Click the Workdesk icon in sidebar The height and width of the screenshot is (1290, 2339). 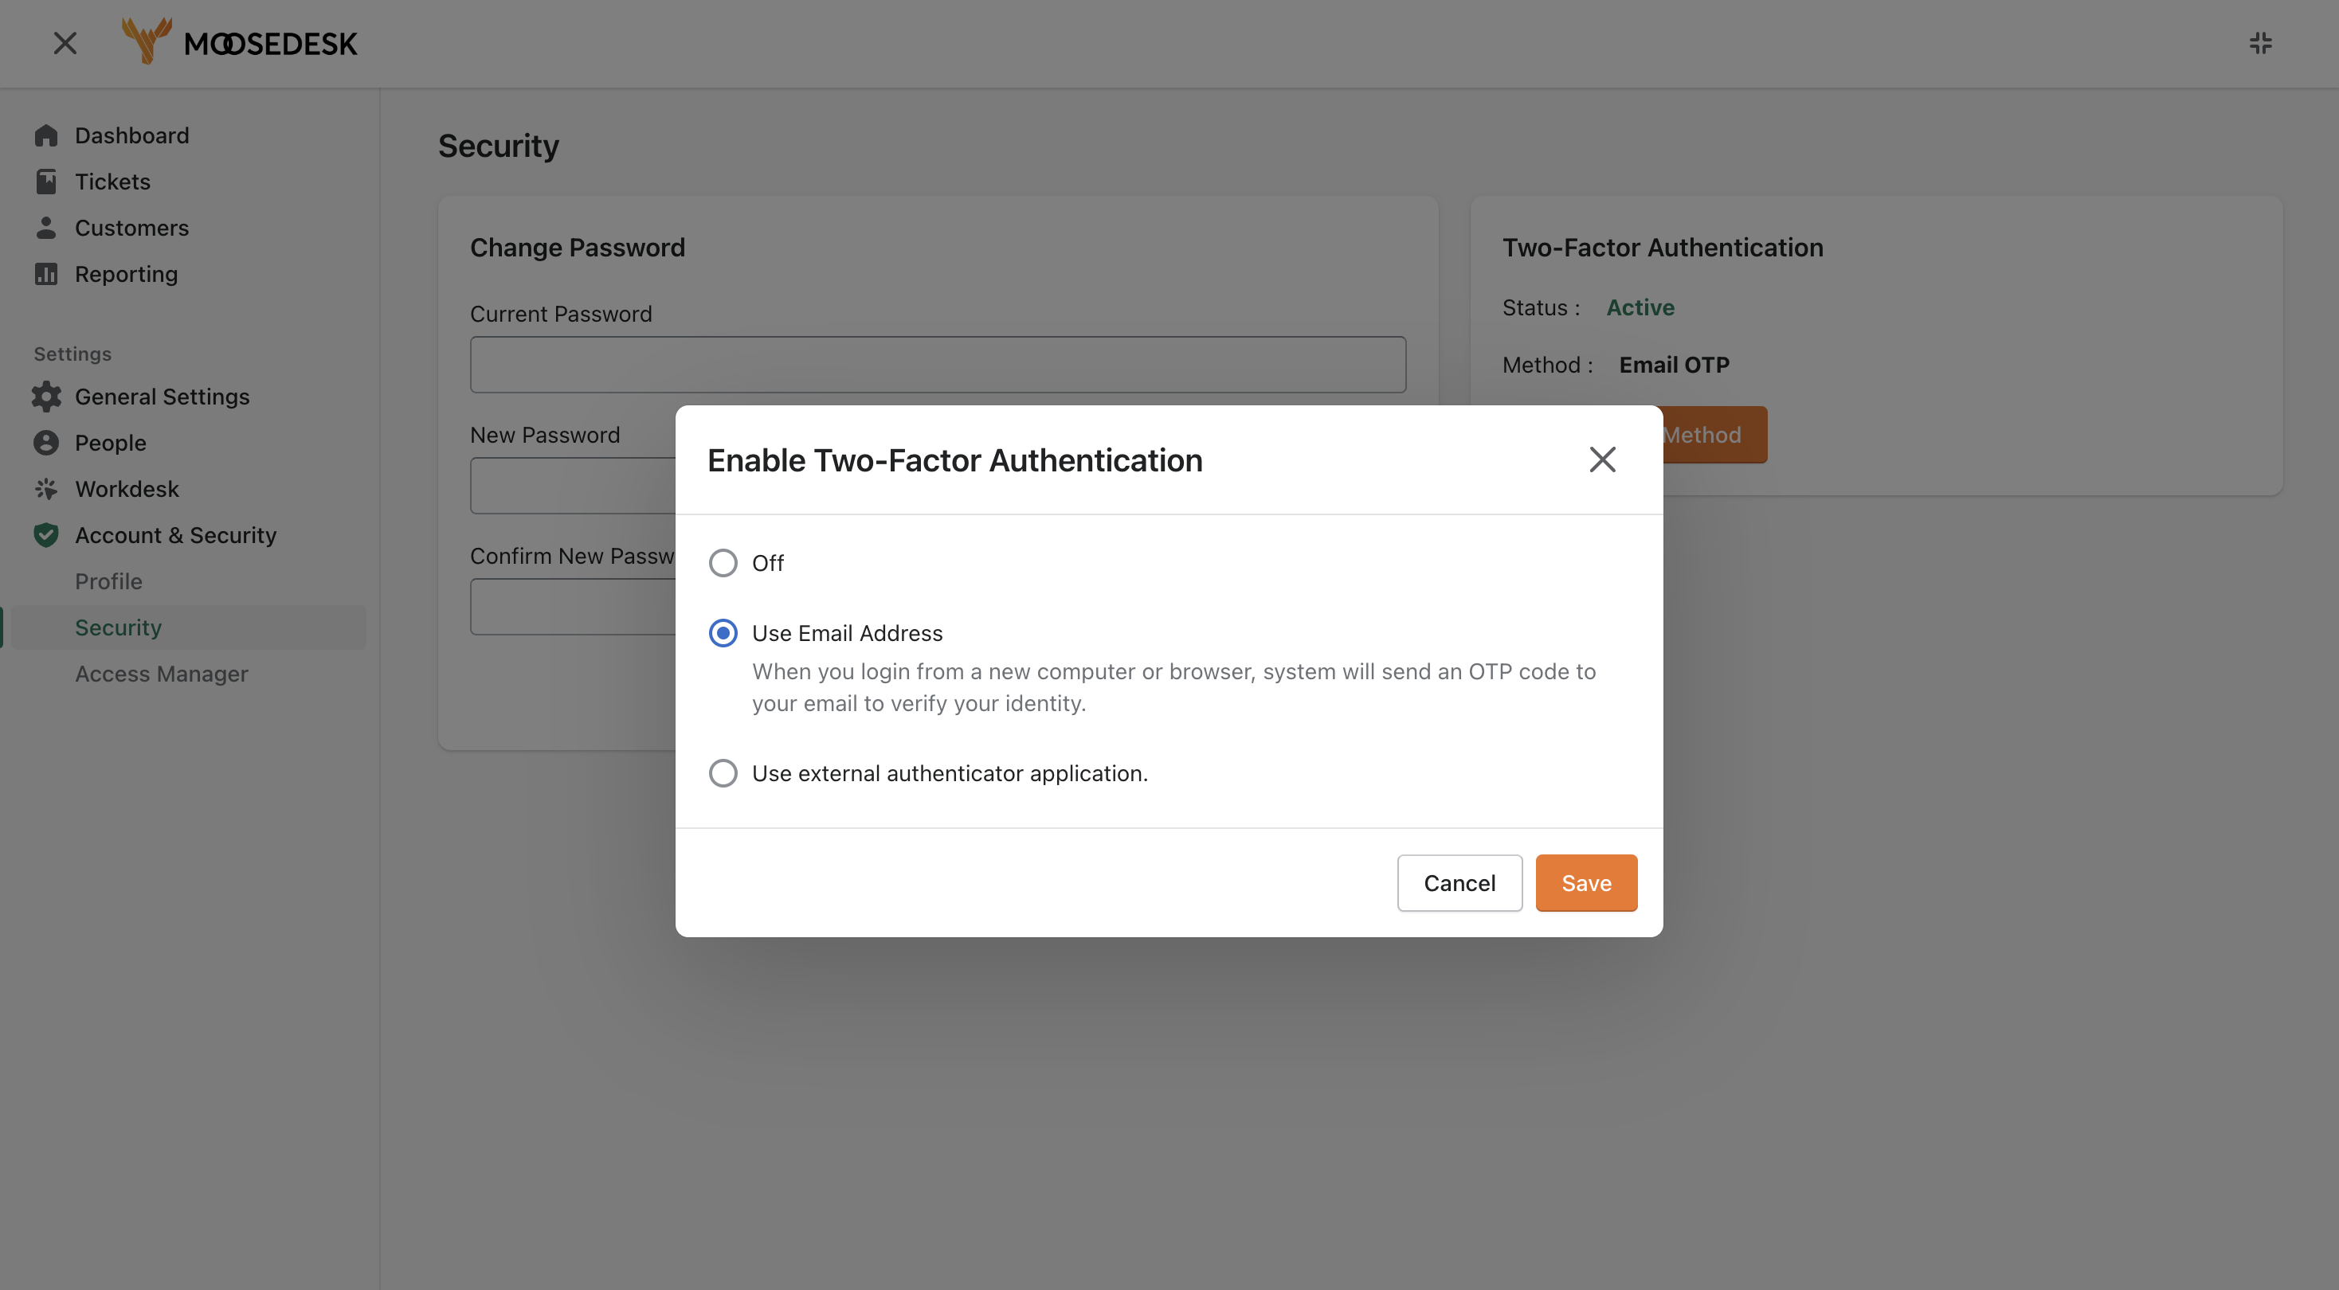click(x=46, y=489)
